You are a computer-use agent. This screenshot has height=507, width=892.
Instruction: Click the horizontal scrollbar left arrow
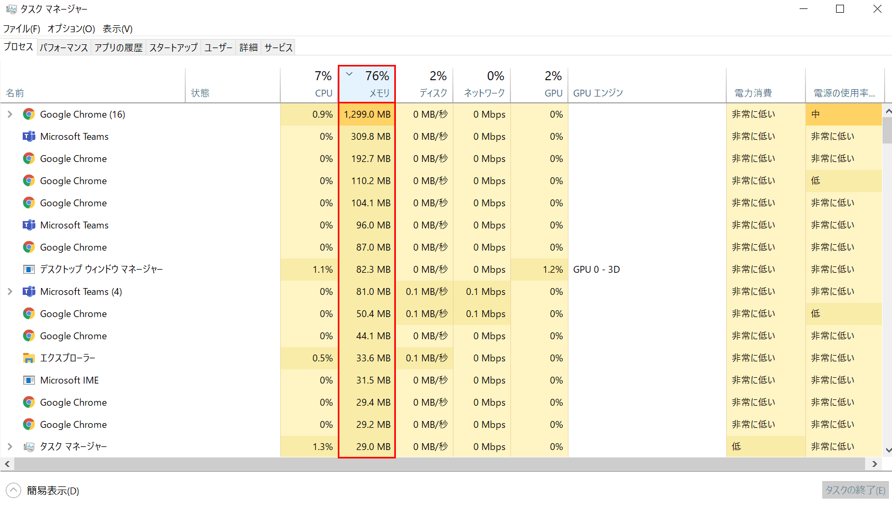pos(7,464)
